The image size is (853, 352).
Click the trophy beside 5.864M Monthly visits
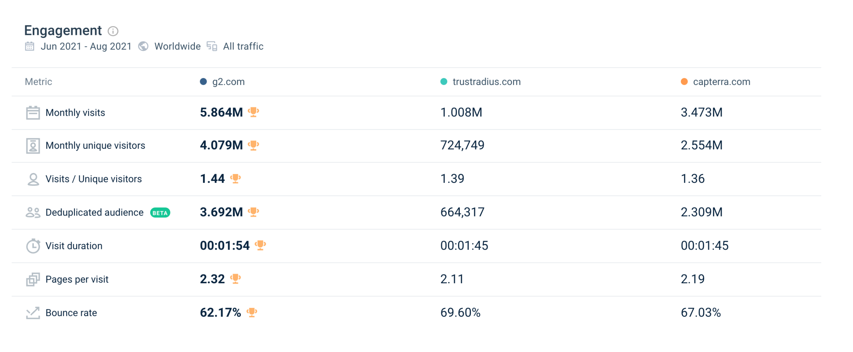click(253, 112)
